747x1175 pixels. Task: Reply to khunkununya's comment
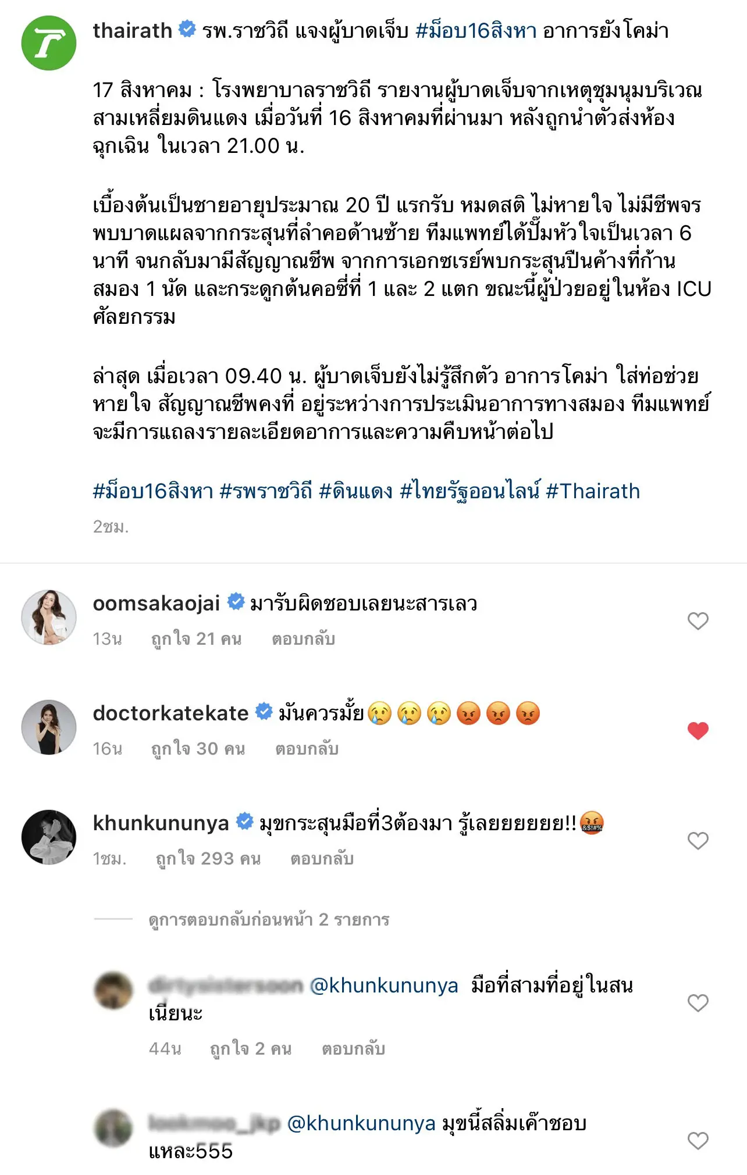coord(322,859)
